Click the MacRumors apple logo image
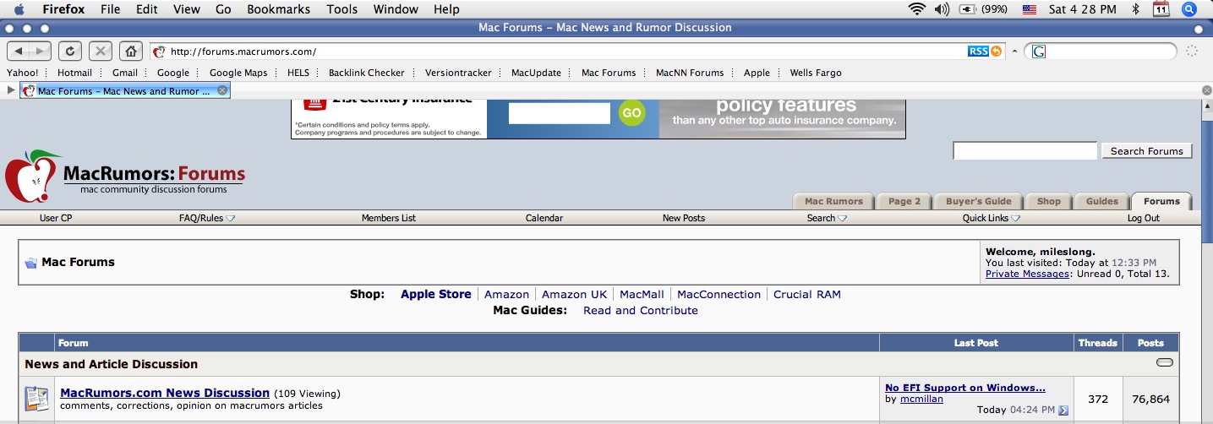The height and width of the screenshot is (424, 1213). (x=32, y=177)
